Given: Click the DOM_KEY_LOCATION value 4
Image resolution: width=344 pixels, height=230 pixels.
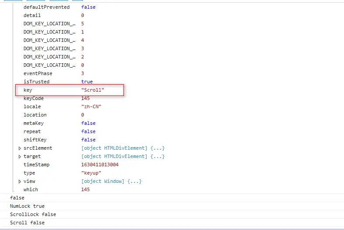Looking at the screenshot, I should 83,40.
